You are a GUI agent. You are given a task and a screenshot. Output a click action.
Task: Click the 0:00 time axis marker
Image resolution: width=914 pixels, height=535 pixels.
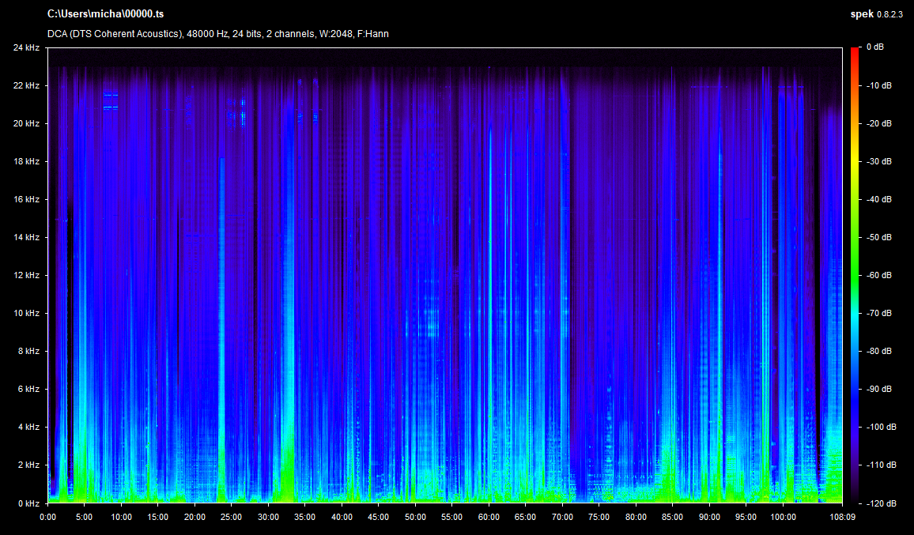pos(47,518)
